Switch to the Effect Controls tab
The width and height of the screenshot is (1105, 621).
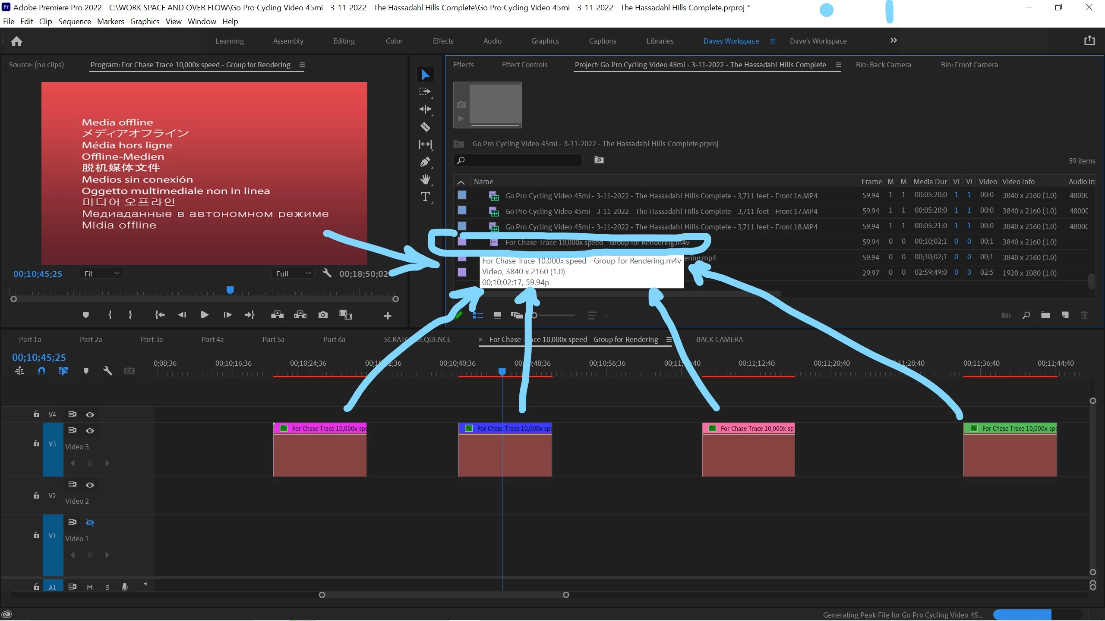pyautogui.click(x=524, y=65)
